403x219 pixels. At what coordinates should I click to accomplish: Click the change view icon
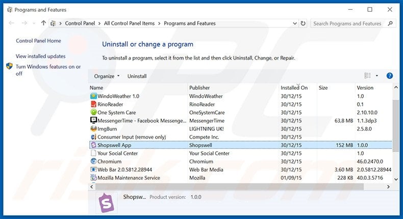pos(367,75)
